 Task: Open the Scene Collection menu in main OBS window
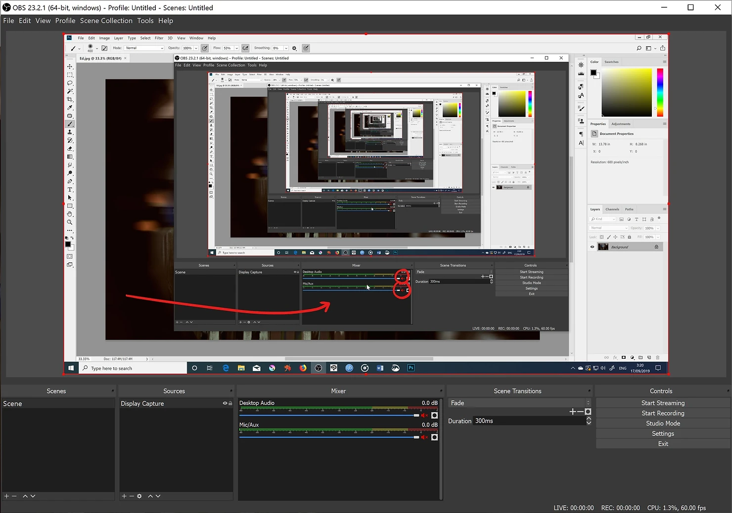point(106,21)
